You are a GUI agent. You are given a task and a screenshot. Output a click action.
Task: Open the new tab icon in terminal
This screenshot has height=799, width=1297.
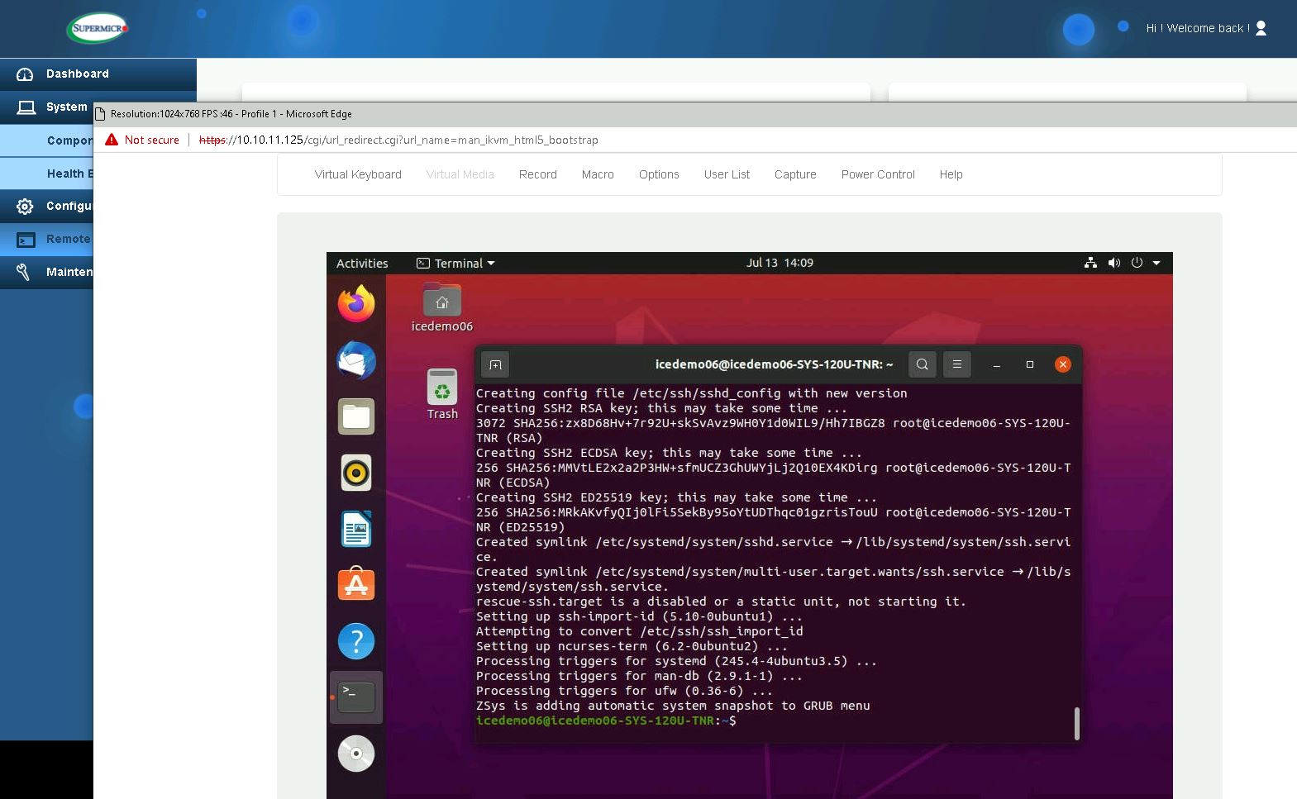pyautogui.click(x=495, y=364)
